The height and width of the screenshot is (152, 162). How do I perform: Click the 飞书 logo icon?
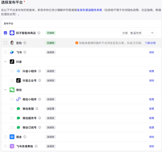tap(12, 52)
